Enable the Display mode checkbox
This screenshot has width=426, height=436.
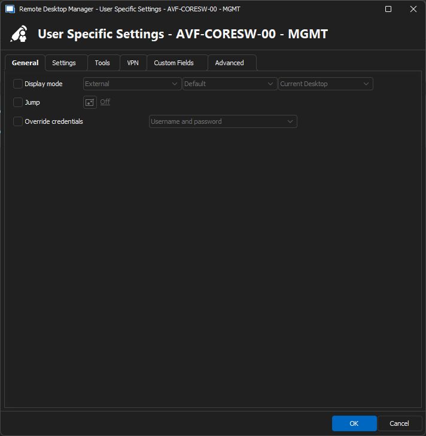tap(18, 84)
